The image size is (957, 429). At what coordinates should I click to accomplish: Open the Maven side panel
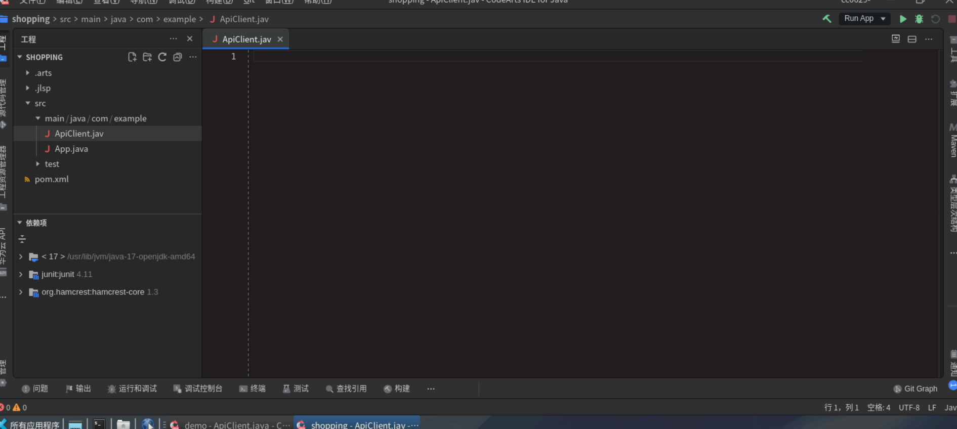point(953,140)
